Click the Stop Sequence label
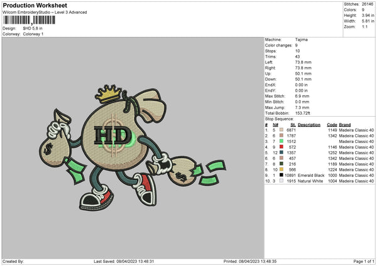This screenshot has width=377, height=266. 280,118
